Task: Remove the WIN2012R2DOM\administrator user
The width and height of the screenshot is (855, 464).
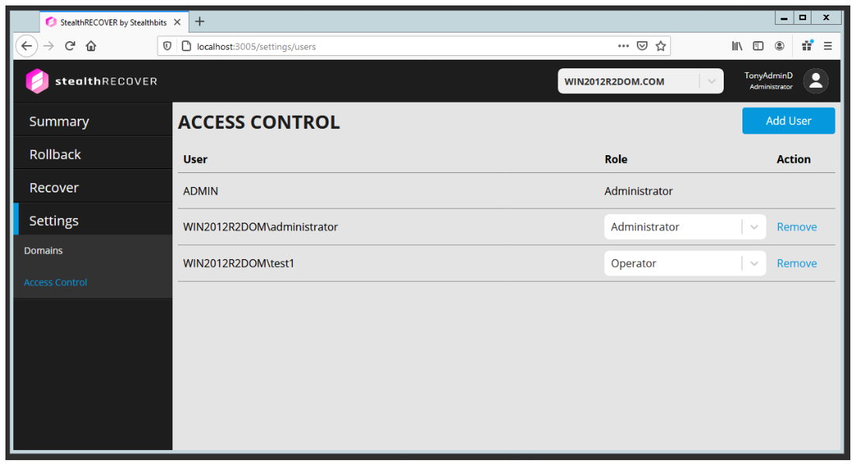Action: [x=797, y=227]
